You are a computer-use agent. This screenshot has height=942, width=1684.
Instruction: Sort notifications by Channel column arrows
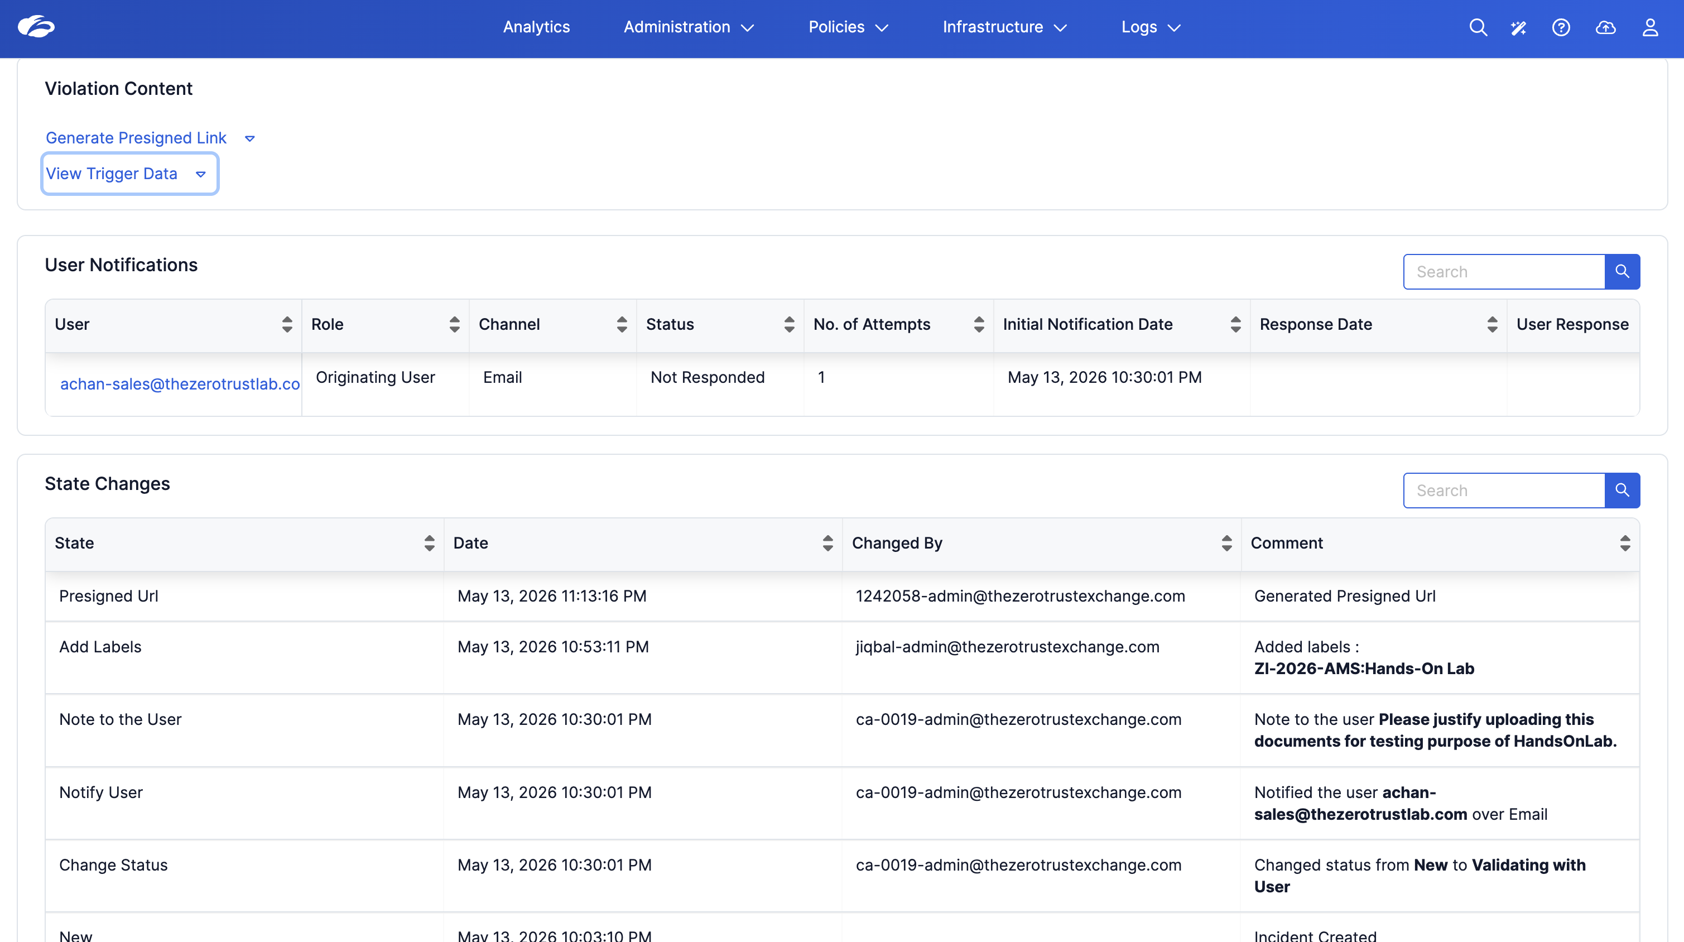[622, 324]
